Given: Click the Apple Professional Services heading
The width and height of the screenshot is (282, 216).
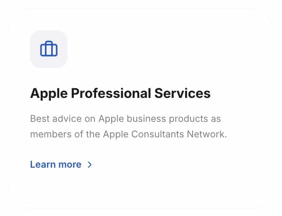Looking at the screenshot, I should (120, 93).
